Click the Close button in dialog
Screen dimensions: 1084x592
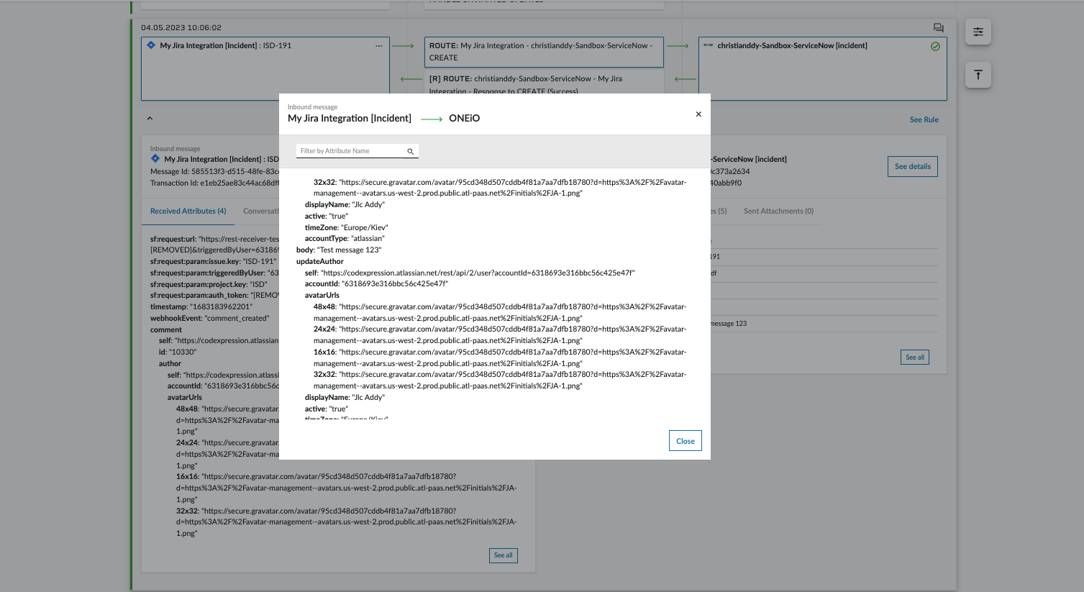[686, 441]
